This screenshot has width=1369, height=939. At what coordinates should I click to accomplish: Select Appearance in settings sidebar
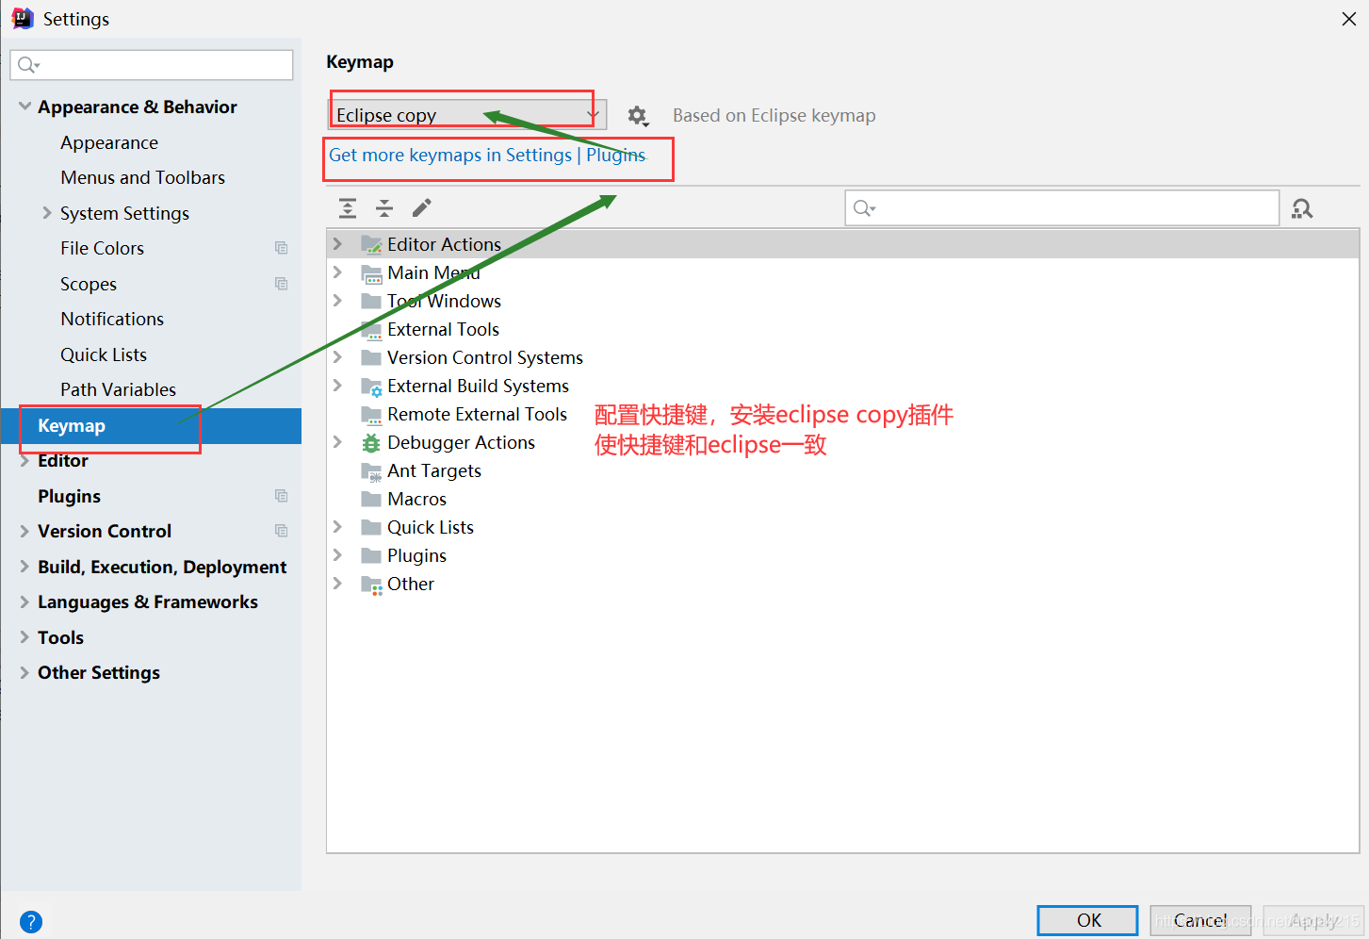coord(109,142)
